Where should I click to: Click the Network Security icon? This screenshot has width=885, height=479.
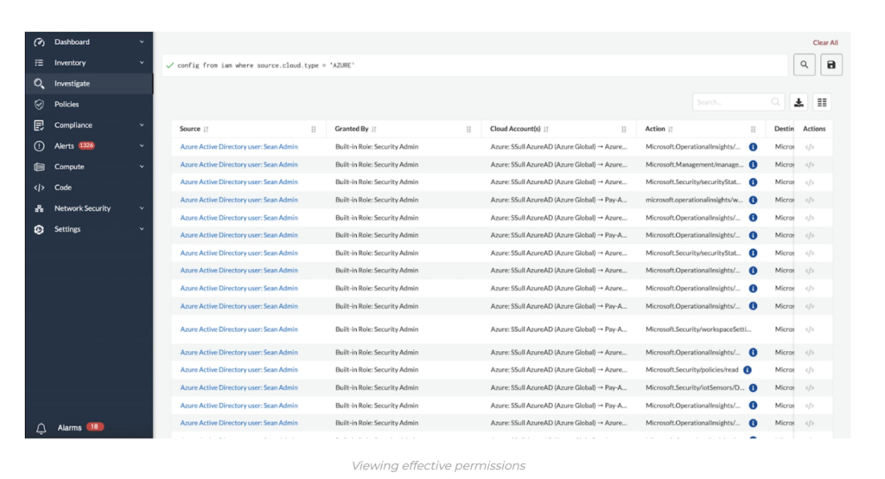[x=39, y=208]
